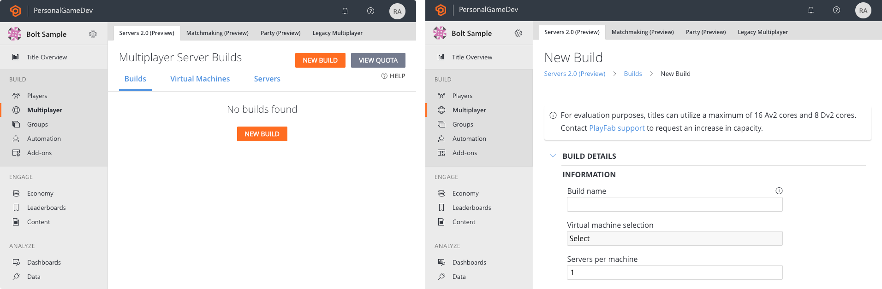The image size is (882, 289).
Task: Click Dashboards icon in right window sidebar
Action: [x=441, y=262]
